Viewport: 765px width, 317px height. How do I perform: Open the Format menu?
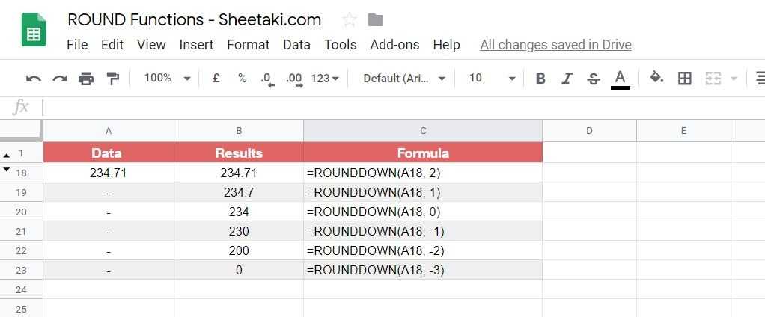248,45
